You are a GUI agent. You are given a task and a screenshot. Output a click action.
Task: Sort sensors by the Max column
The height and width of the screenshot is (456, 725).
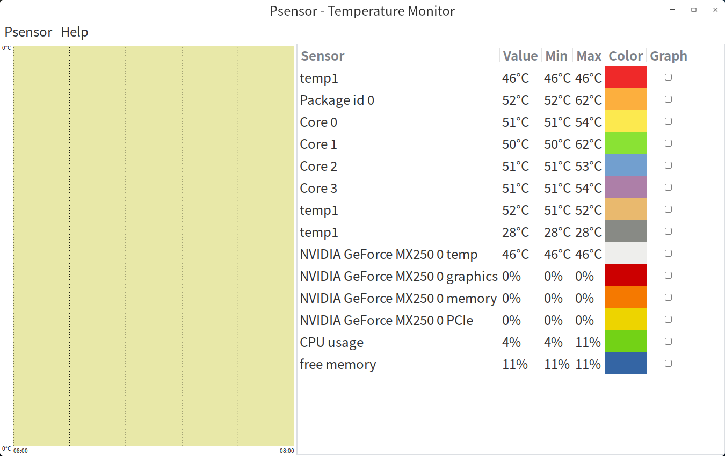pyautogui.click(x=589, y=56)
